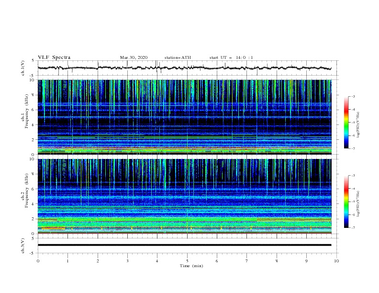
Task: Click the "station=ATH" header label
Action: pos(178,57)
